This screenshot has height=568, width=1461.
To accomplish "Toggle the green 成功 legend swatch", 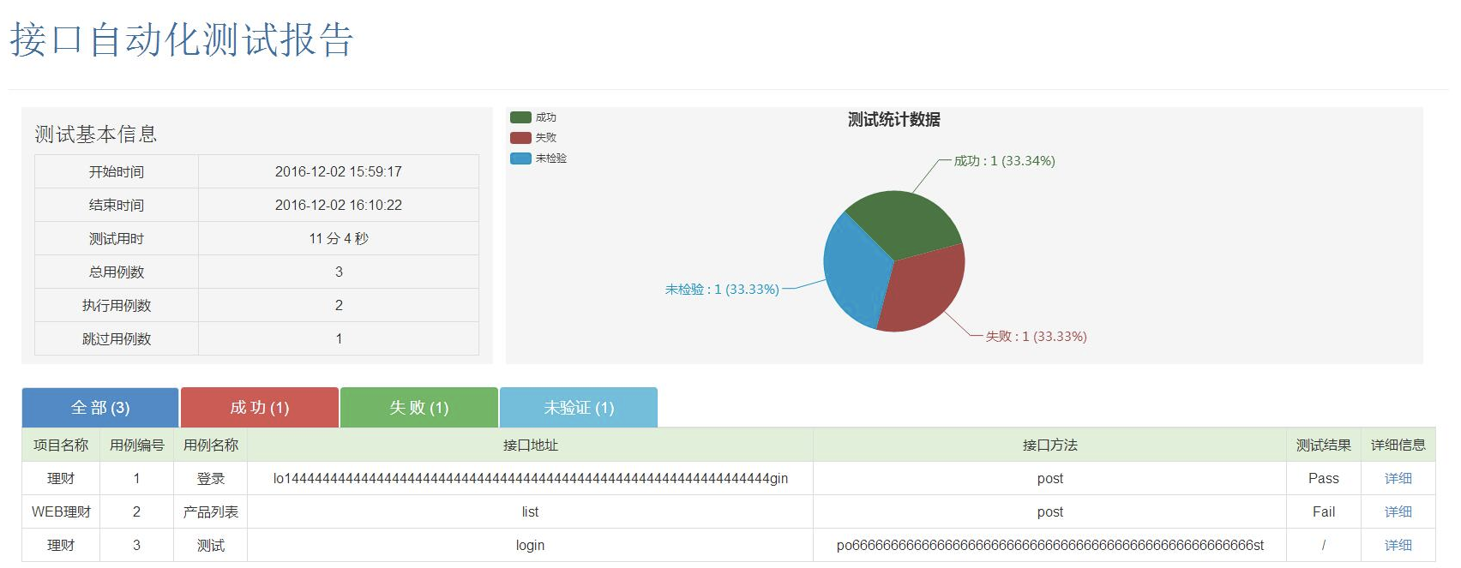I will point(520,117).
